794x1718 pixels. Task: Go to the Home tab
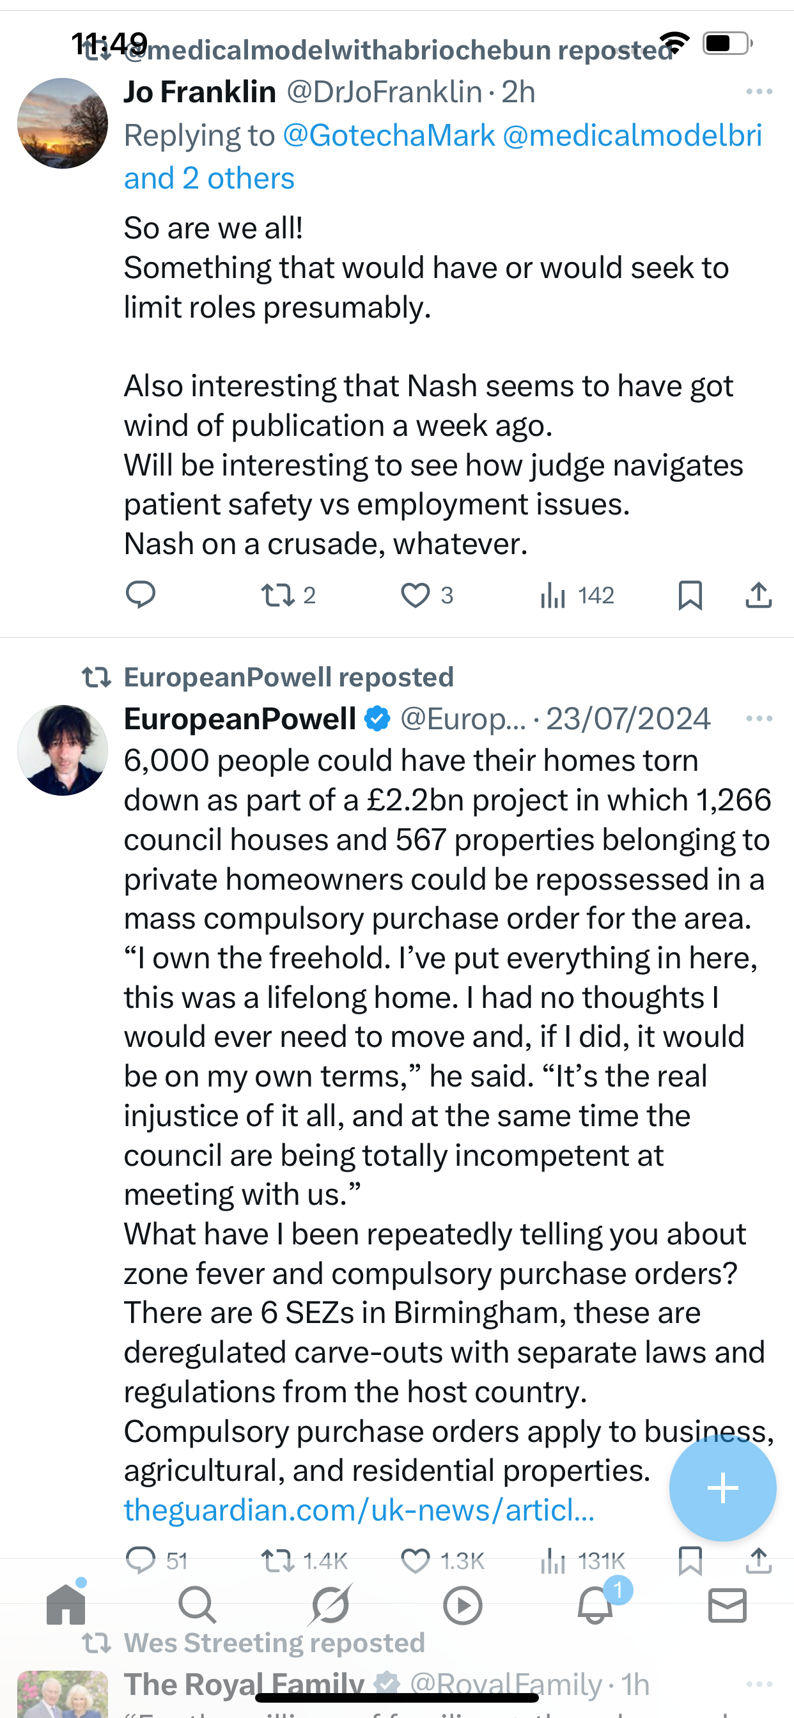pos(66,1605)
